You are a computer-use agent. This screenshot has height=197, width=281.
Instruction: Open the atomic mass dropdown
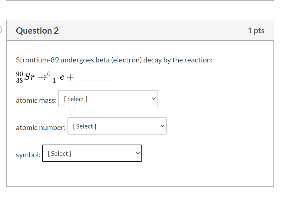[108, 98]
